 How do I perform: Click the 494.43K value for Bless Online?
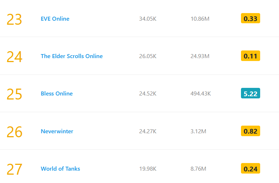coord(201,93)
